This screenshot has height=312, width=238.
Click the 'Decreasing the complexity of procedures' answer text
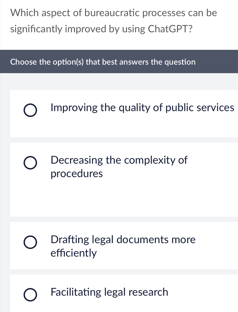click(119, 166)
